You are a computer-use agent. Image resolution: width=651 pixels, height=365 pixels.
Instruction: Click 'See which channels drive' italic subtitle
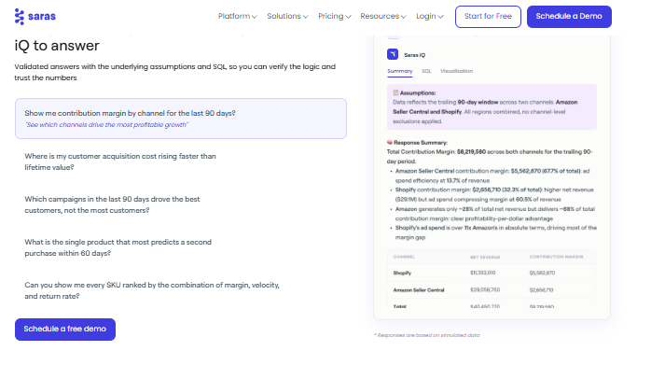point(106,125)
